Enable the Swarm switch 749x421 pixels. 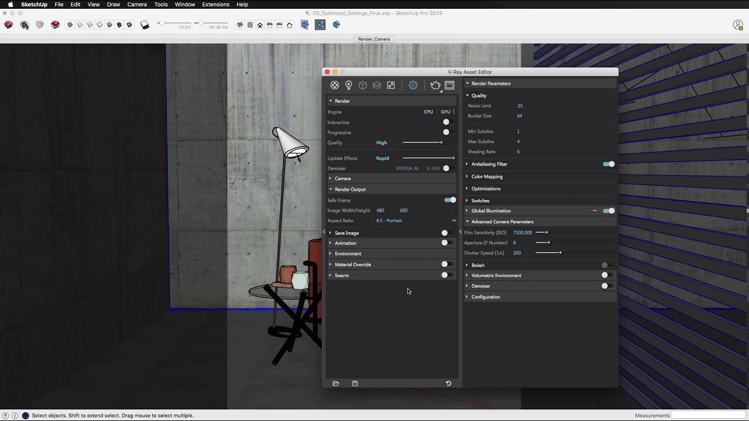447,275
